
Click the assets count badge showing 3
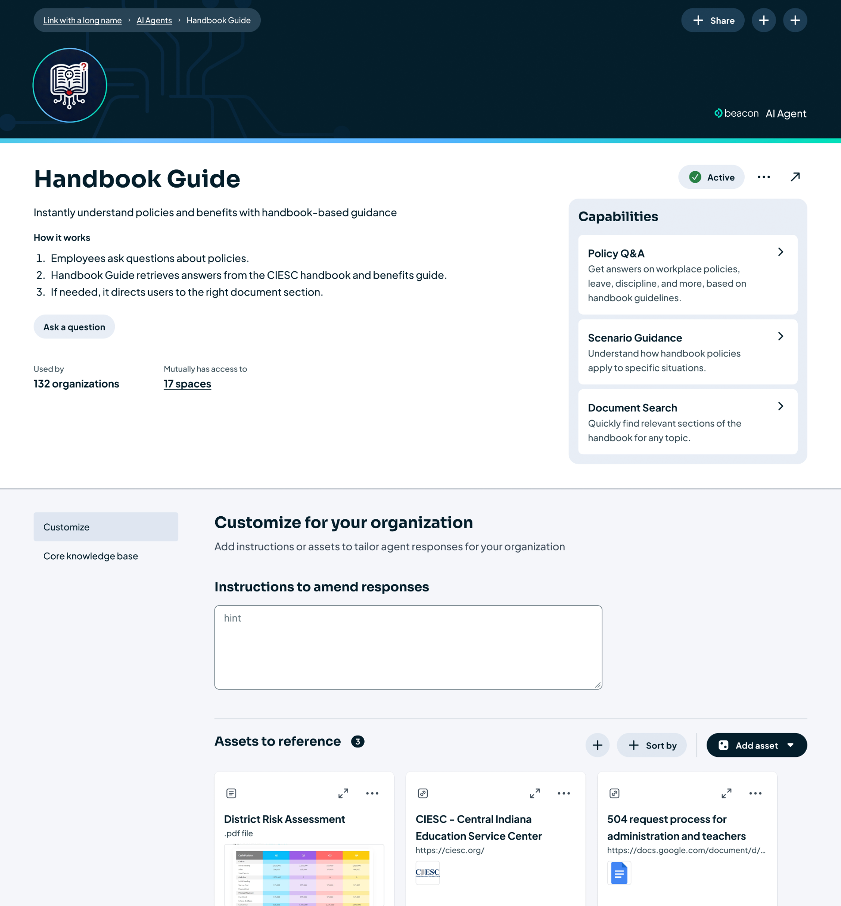click(x=358, y=741)
